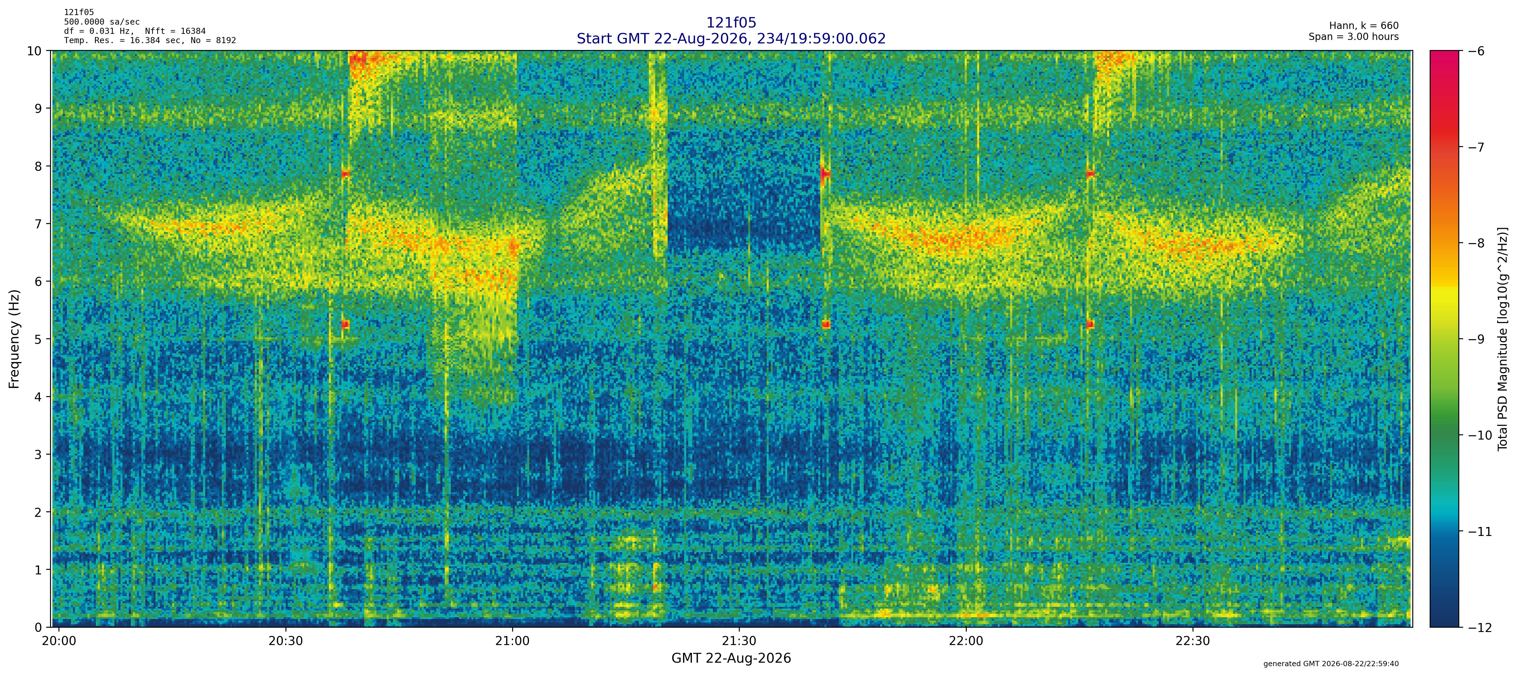Click the frequency axis tick label "2"
The width and height of the screenshot is (1518, 676).
pos(38,513)
